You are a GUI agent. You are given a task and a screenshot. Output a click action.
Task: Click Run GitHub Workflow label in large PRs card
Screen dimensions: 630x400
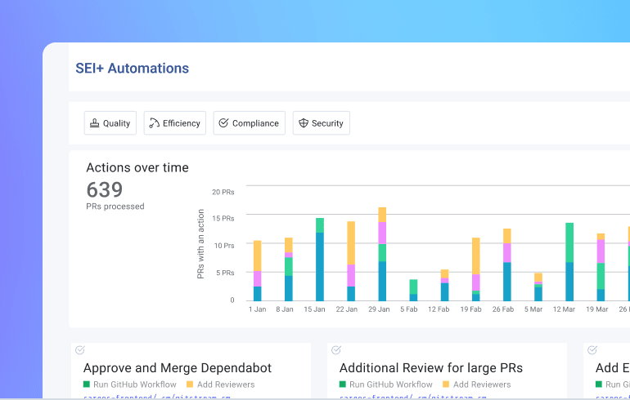390,384
